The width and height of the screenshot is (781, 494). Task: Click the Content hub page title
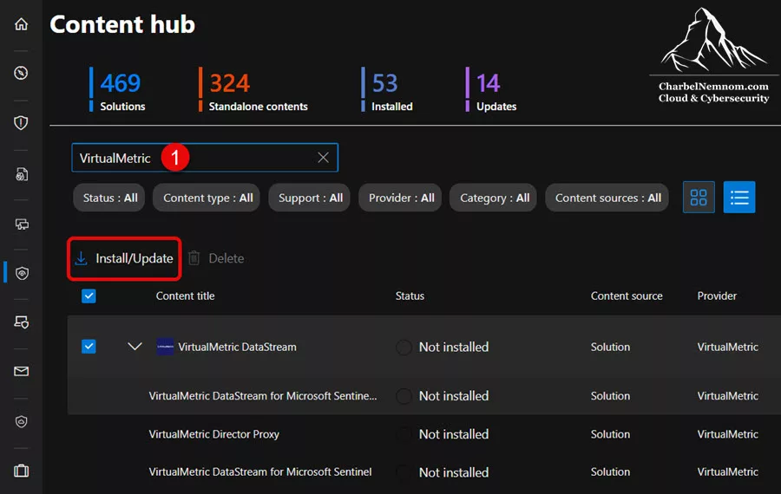click(122, 24)
